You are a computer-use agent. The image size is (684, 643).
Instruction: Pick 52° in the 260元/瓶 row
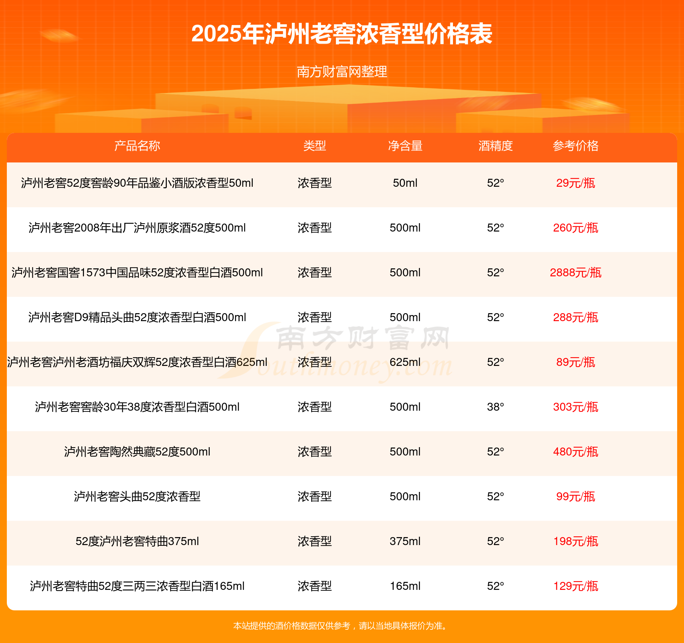click(x=496, y=228)
